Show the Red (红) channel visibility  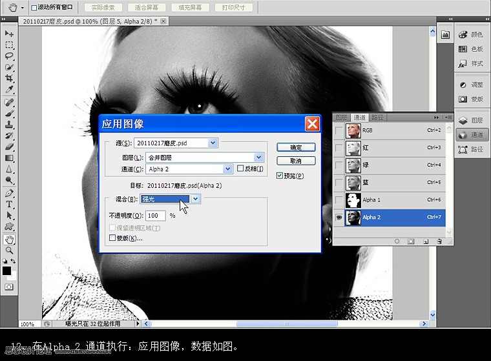click(339, 148)
